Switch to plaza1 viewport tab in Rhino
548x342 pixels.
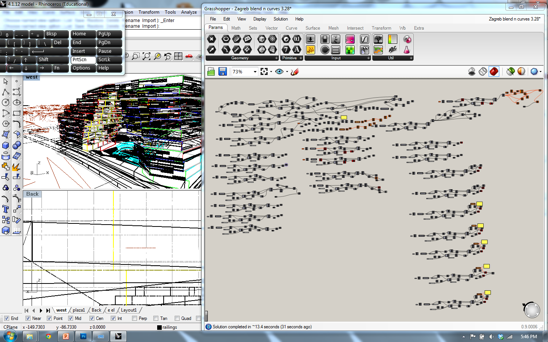click(79, 310)
